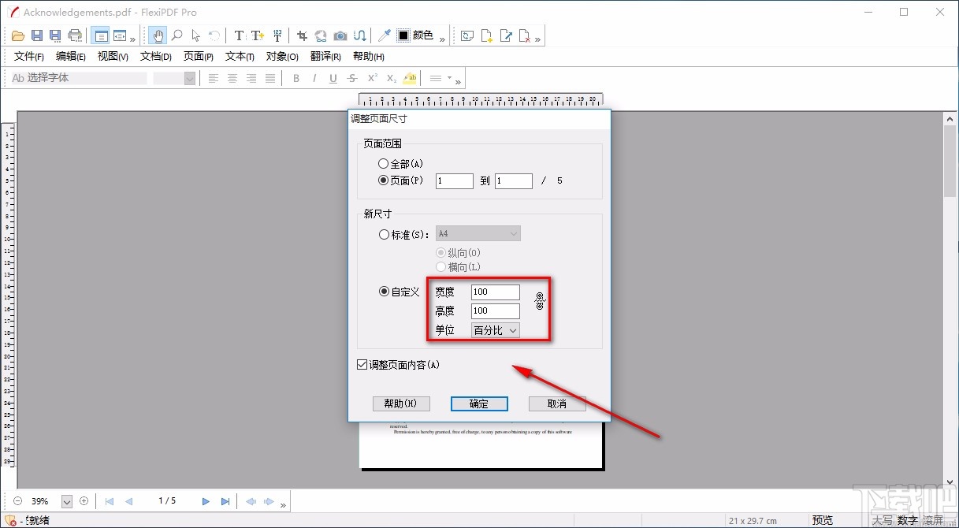
Task: Select the eyedropper color picker tool
Action: pos(385,35)
